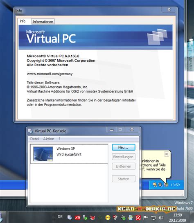This screenshot has width=194, height=223.
Task: Click the network connection tray icon
Action: [153, 218]
